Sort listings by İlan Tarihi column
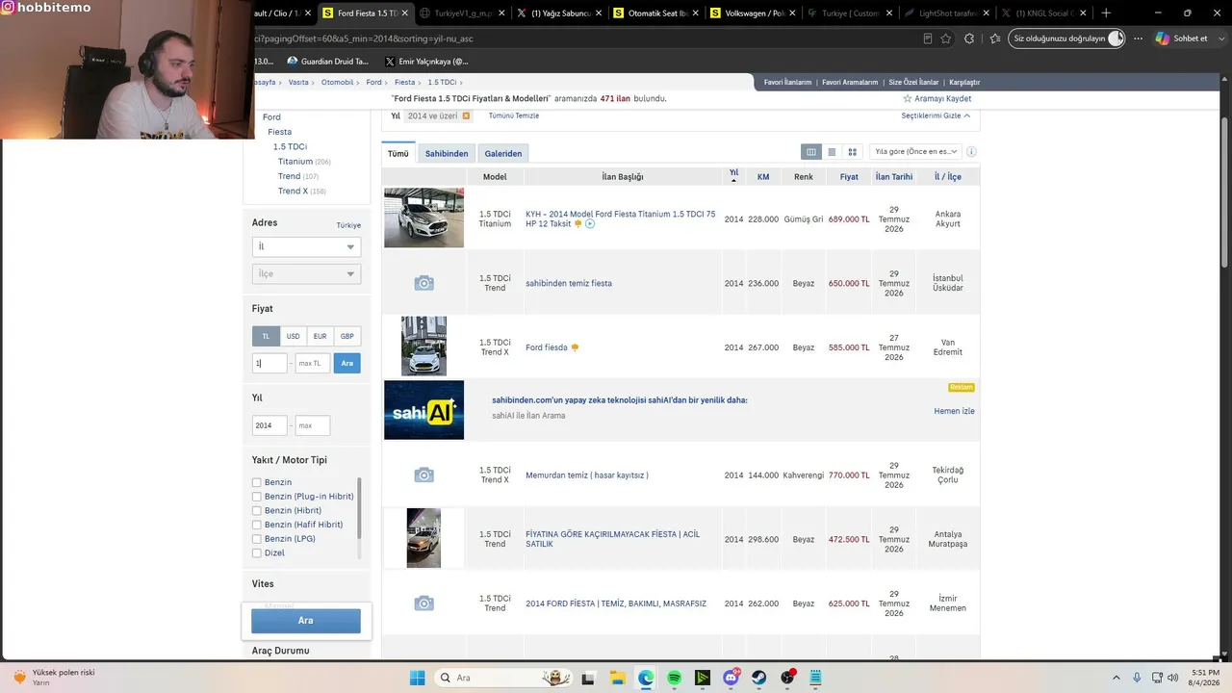This screenshot has width=1232, height=693. tap(894, 177)
